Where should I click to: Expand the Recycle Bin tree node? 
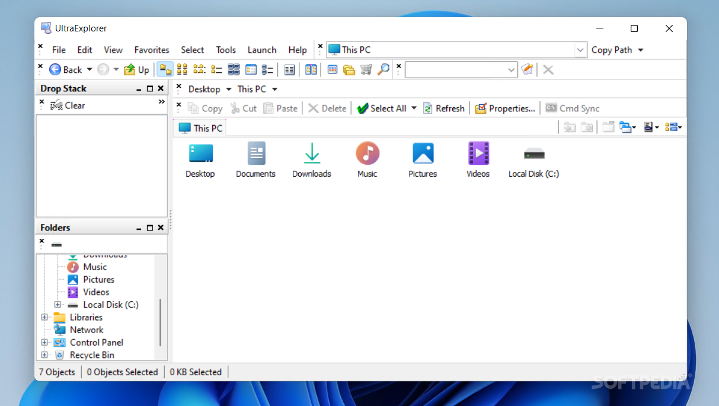[x=44, y=354]
